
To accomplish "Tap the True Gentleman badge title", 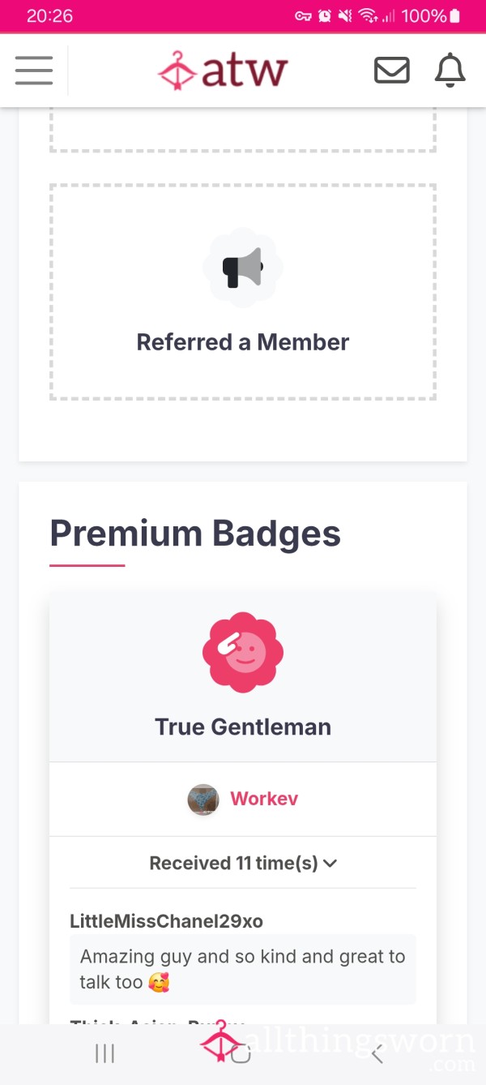I will click(x=243, y=727).
